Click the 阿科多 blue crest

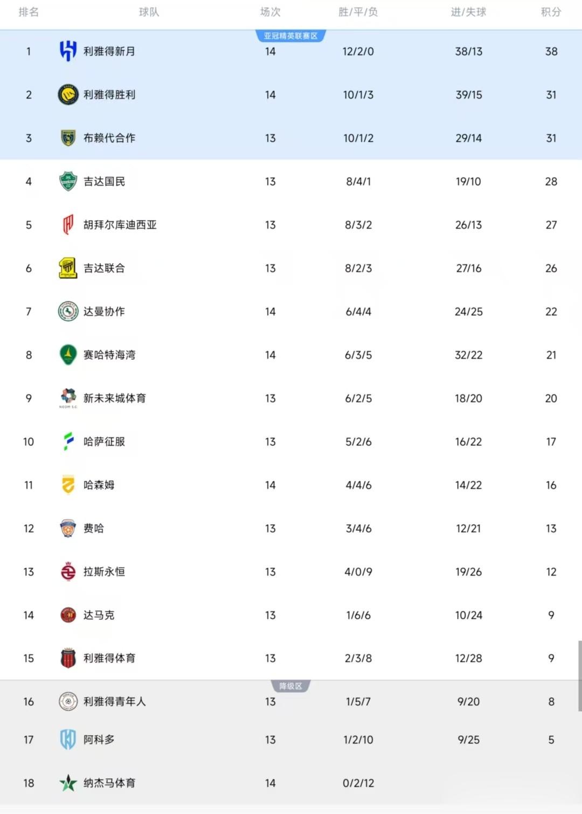pyautogui.click(x=68, y=740)
